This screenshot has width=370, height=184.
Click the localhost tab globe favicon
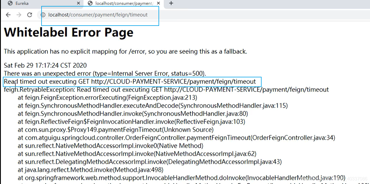(90, 3)
